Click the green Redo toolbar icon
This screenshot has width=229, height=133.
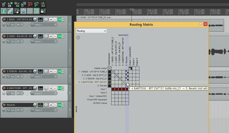click(x=36, y=4)
